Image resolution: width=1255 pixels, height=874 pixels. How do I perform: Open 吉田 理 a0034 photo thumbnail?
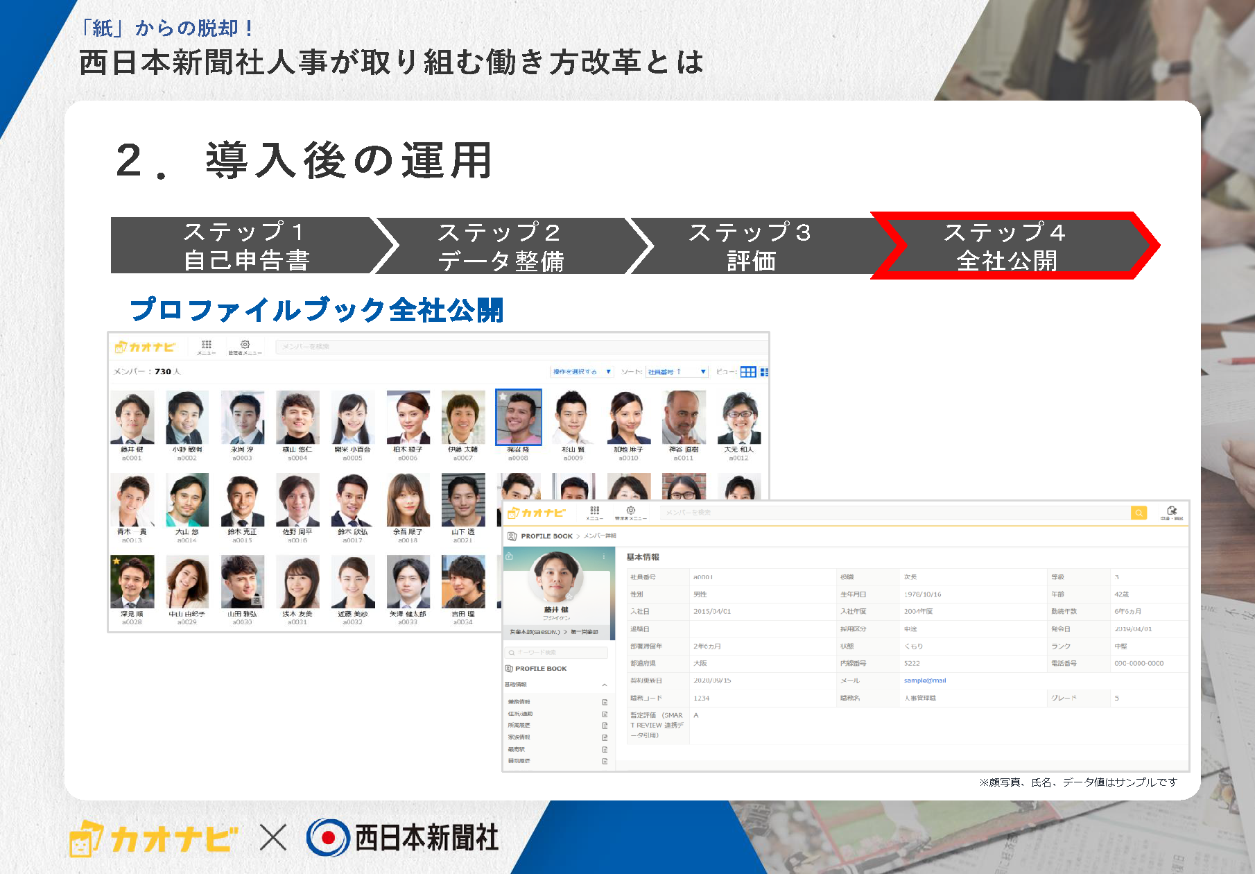pyautogui.click(x=463, y=582)
